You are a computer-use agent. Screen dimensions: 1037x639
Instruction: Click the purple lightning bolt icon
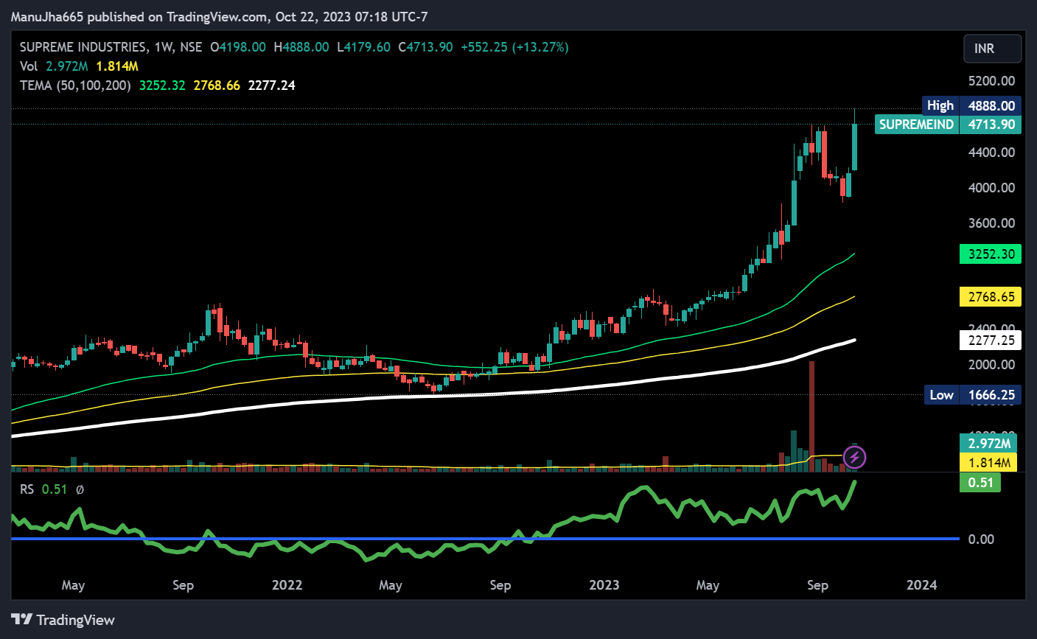(x=854, y=458)
